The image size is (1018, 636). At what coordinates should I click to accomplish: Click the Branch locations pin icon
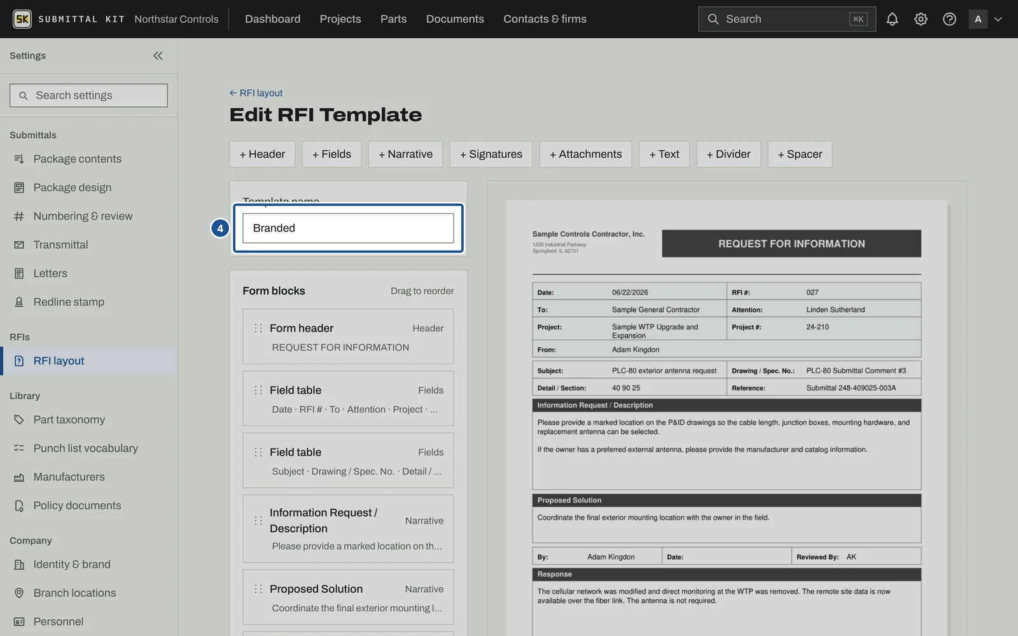click(19, 593)
